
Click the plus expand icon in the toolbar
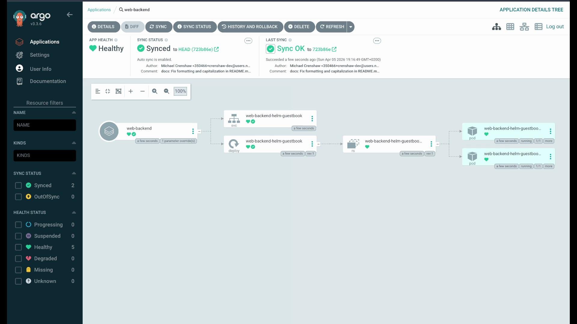click(x=131, y=91)
